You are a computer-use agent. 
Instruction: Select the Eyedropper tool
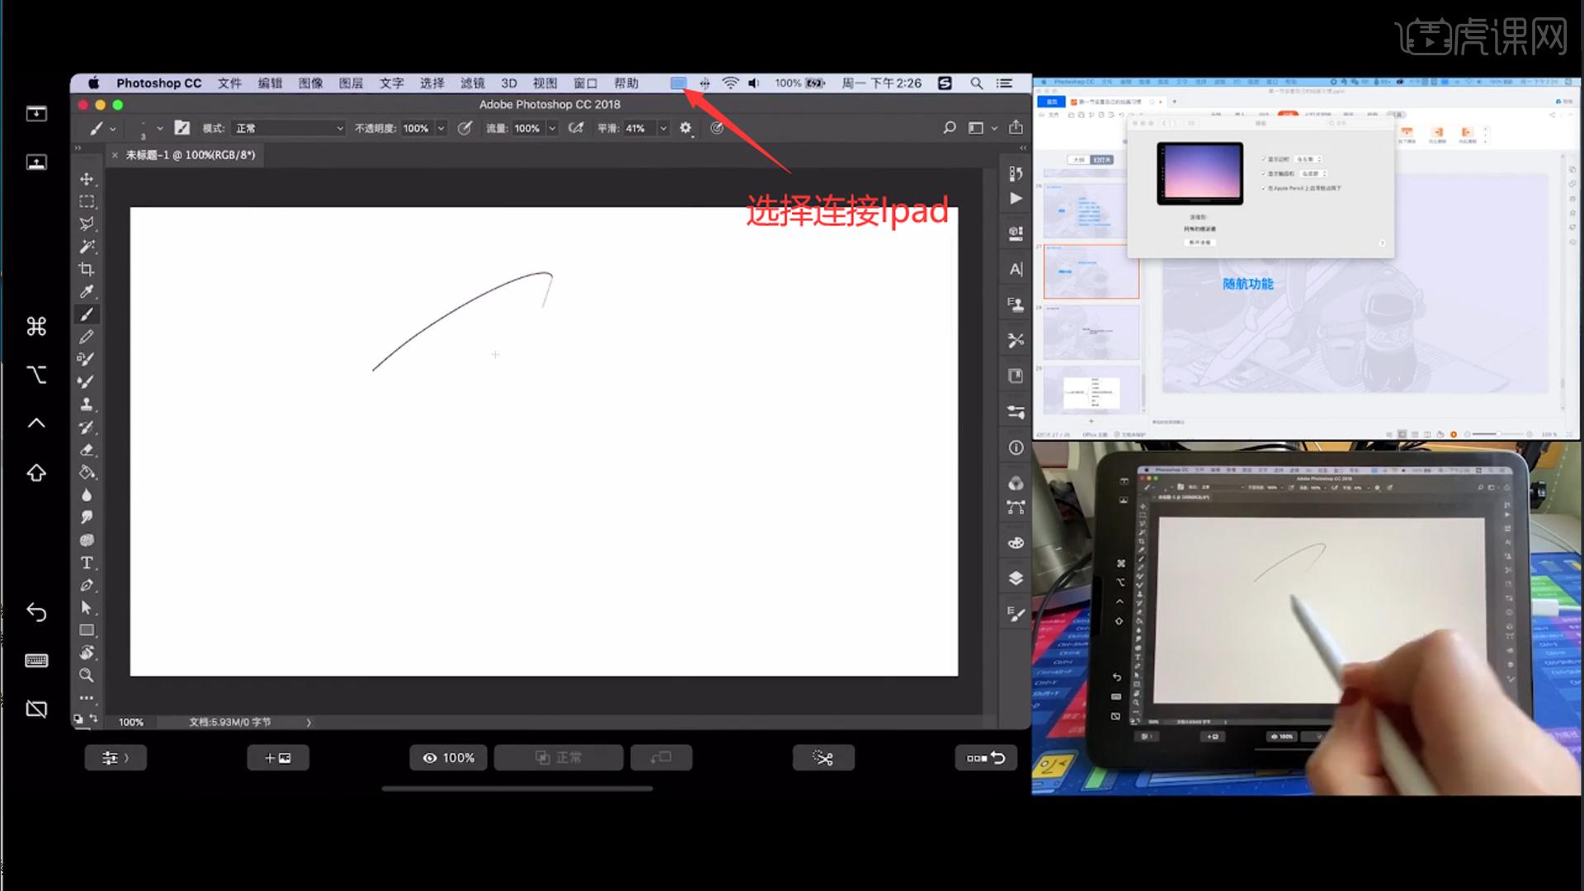click(x=87, y=291)
